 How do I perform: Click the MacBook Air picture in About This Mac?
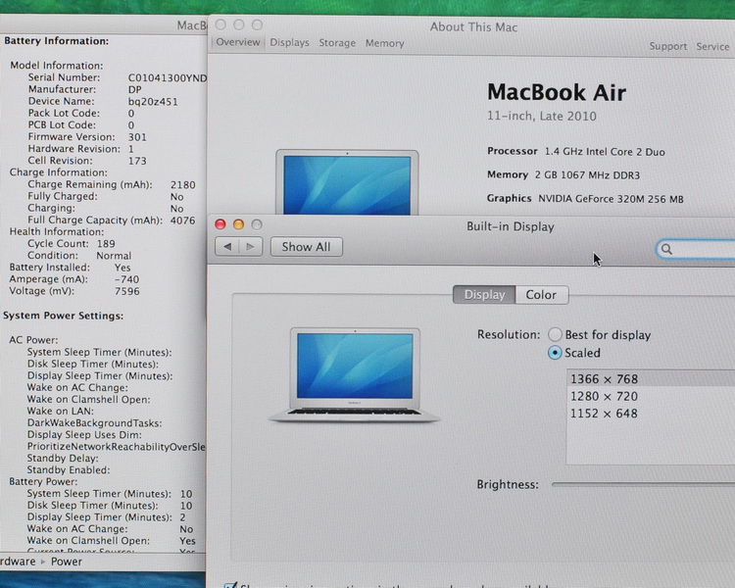click(x=347, y=182)
